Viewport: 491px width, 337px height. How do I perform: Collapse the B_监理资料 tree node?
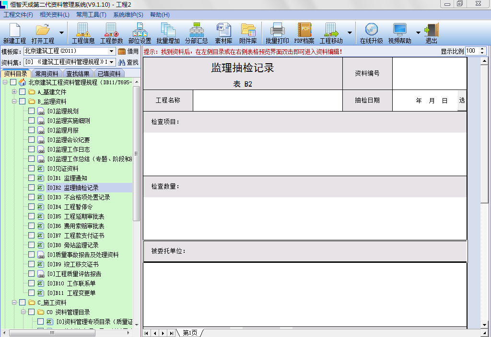(x=14, y=101)
